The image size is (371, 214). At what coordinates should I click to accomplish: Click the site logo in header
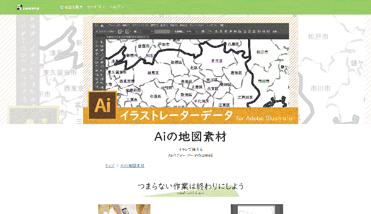[28, 8]
